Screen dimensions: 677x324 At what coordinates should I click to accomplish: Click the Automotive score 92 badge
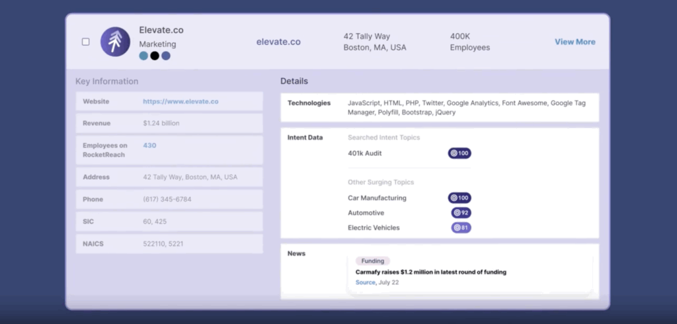(x=461, y=213)
